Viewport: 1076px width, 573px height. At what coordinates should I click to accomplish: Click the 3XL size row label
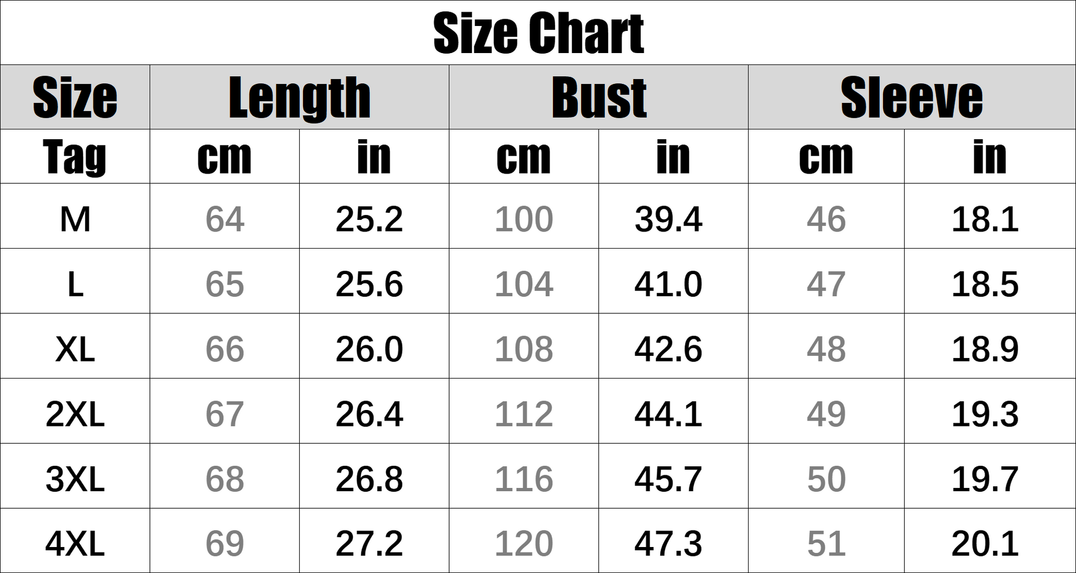coord(75,479)
